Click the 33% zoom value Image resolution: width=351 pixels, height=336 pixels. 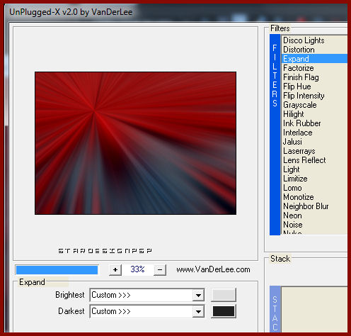(137, 269)
